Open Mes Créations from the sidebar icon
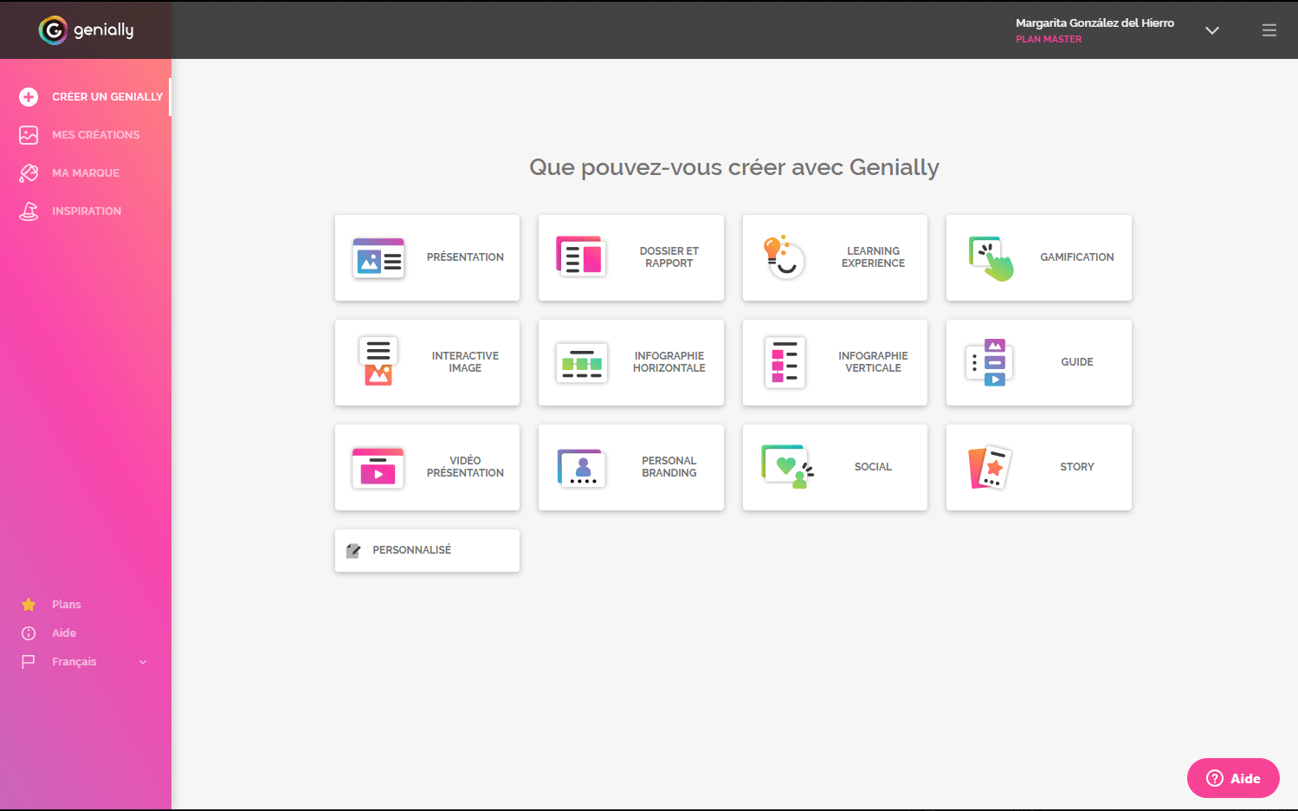This screenshot has height=811, width=1298. point(29,134)
